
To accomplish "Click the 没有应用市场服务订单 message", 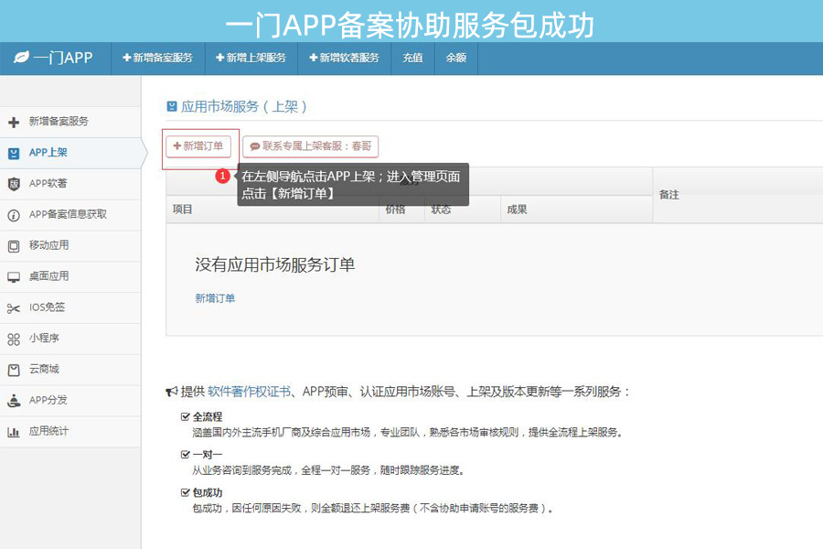I will pyautogui.click(x=275, y=264).
